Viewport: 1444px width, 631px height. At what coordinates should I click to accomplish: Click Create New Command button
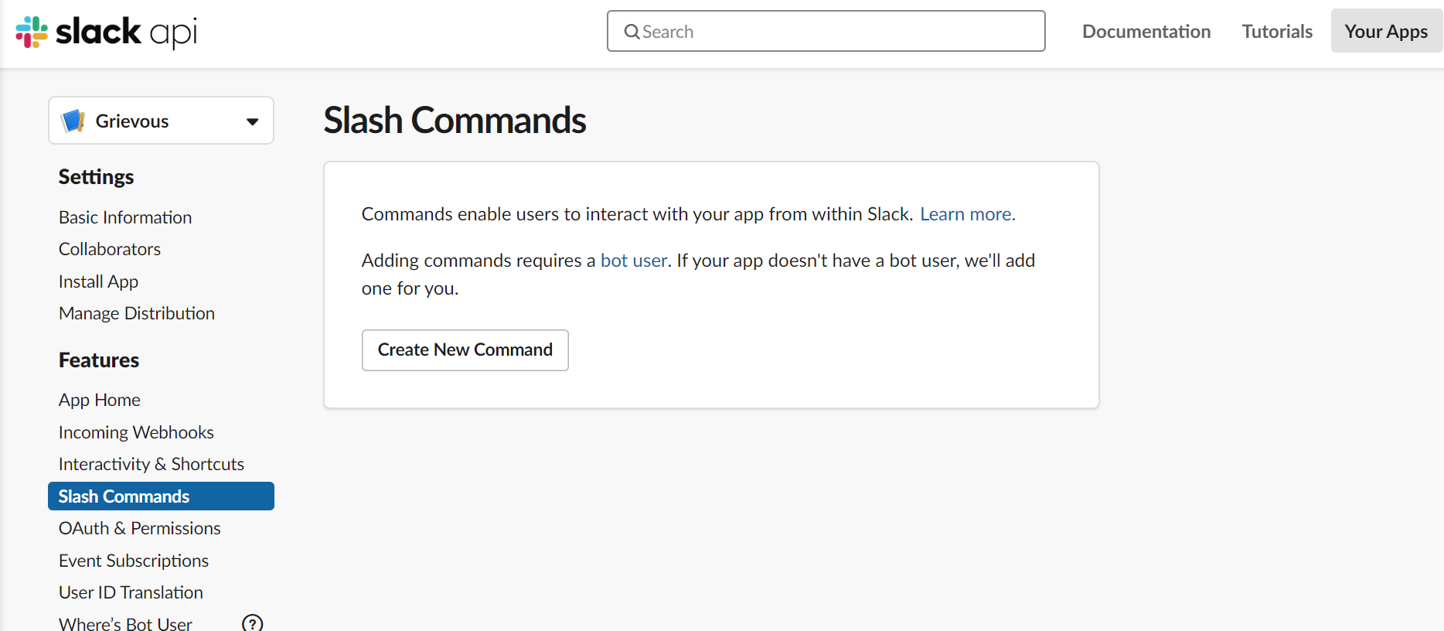coord(465,350)
